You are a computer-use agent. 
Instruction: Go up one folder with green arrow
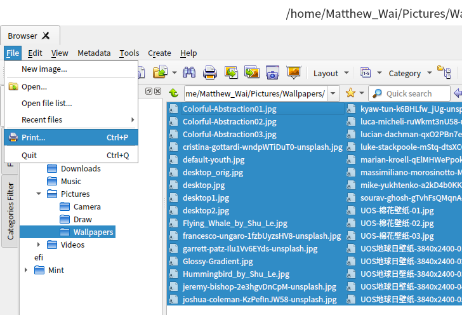click(x=173, y=93)
